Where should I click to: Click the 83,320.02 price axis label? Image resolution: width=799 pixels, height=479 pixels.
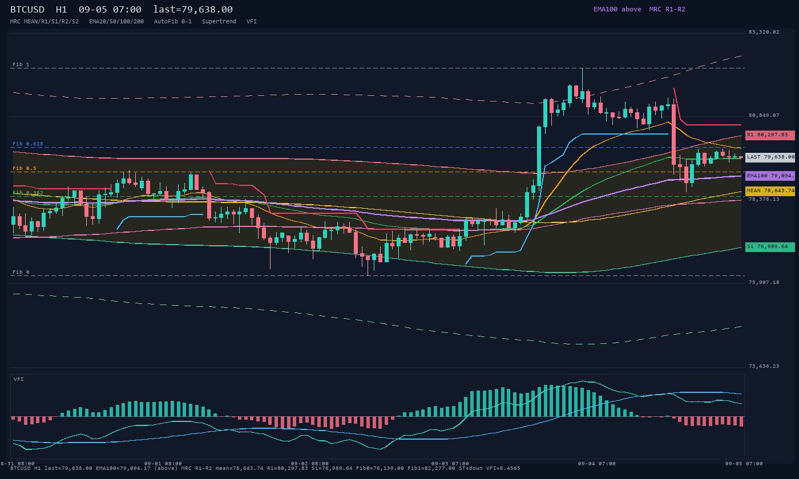pyautogui.click(x=764, y=32)
